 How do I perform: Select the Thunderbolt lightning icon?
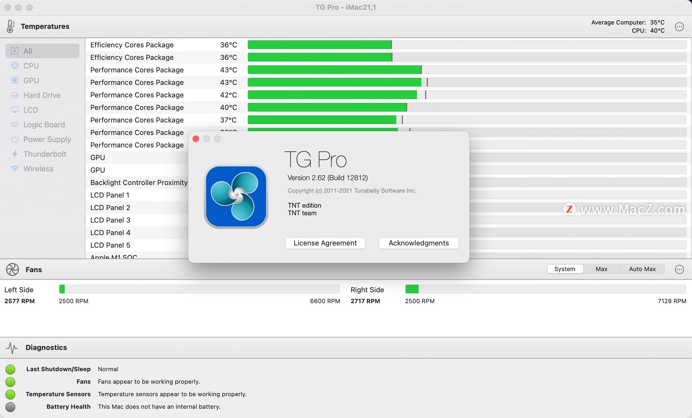pos(15,154)
